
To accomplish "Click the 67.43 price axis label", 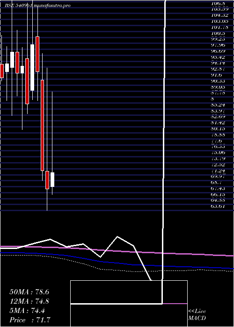I will point(219,189).
